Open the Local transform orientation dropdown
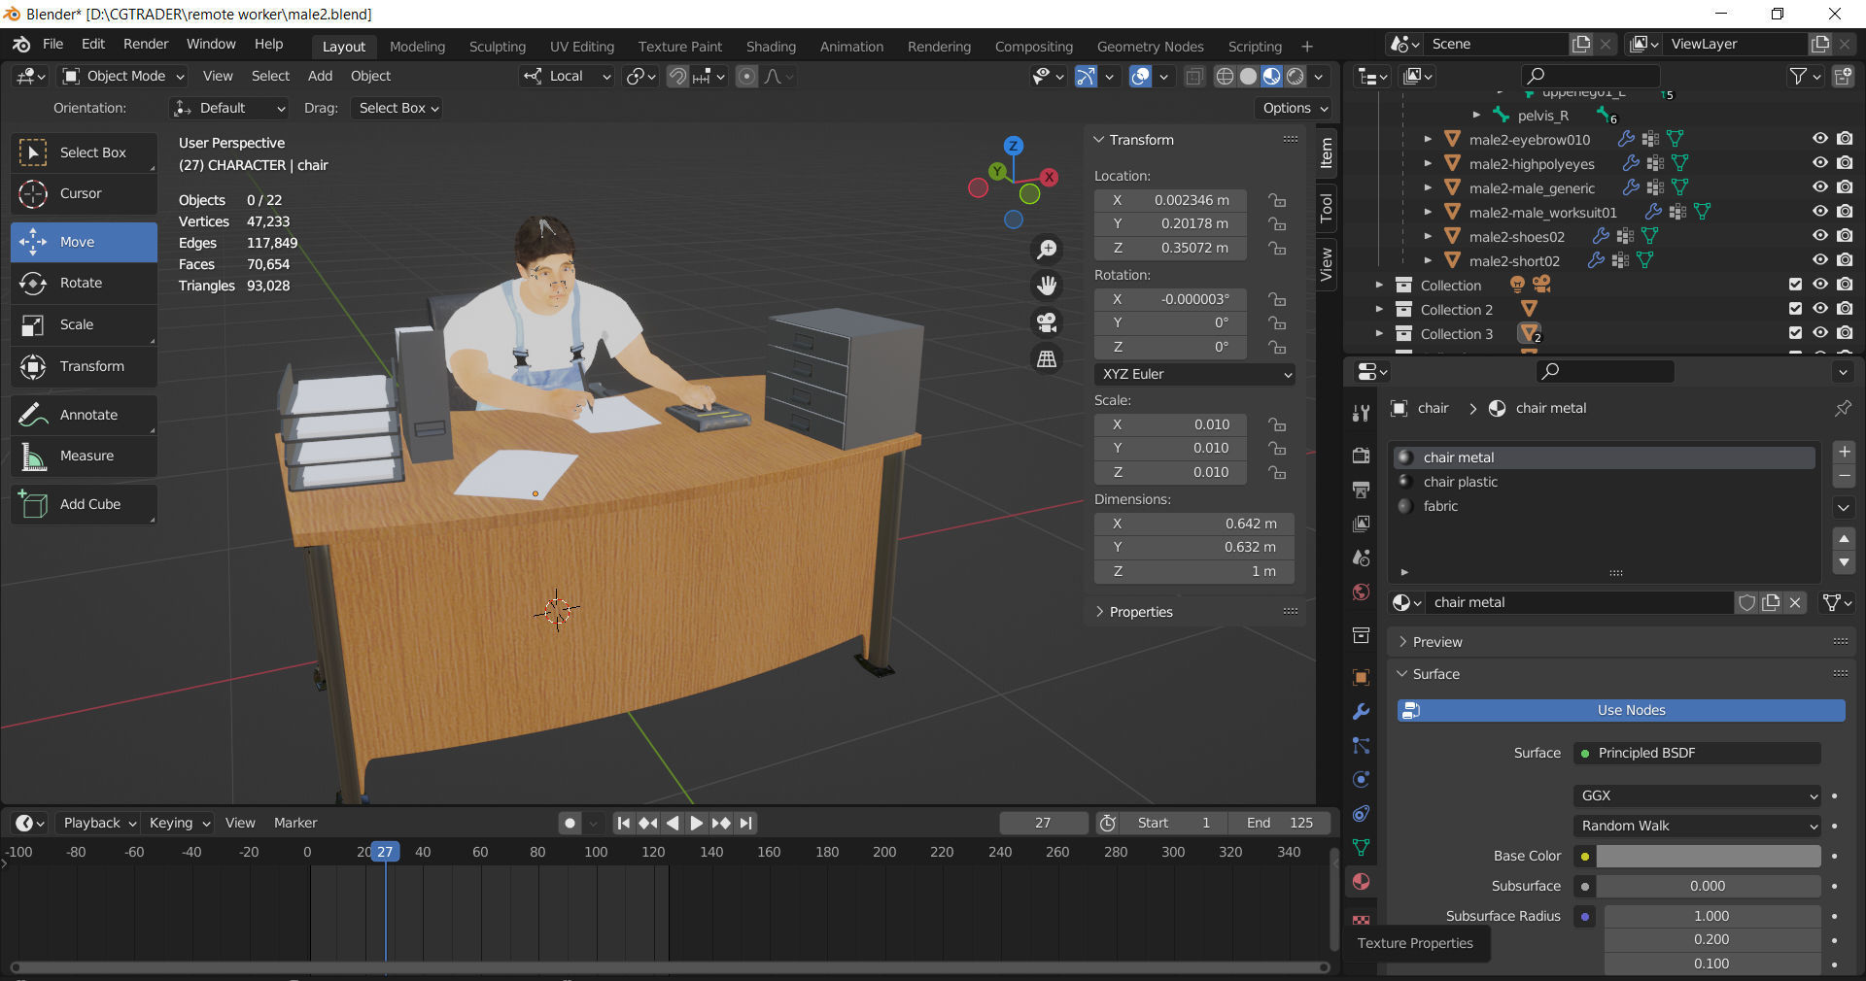Image resolution: width=1866 pixels, height=981 pixels. tap(568, 76)
